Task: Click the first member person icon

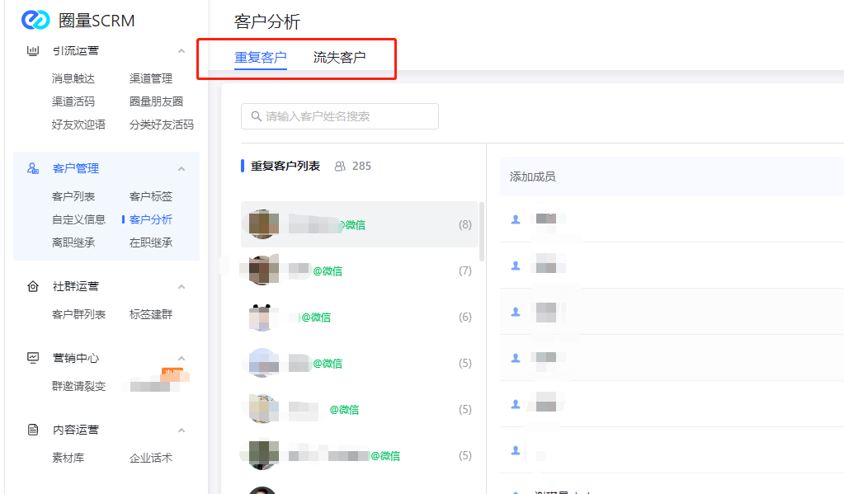Action: click(x=516, y=219)
